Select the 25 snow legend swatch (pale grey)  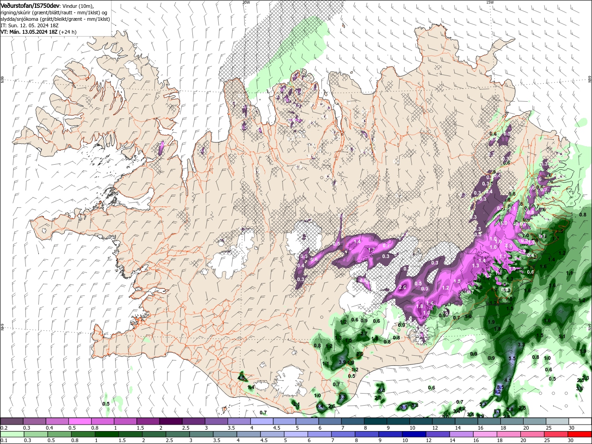(557, 421)
